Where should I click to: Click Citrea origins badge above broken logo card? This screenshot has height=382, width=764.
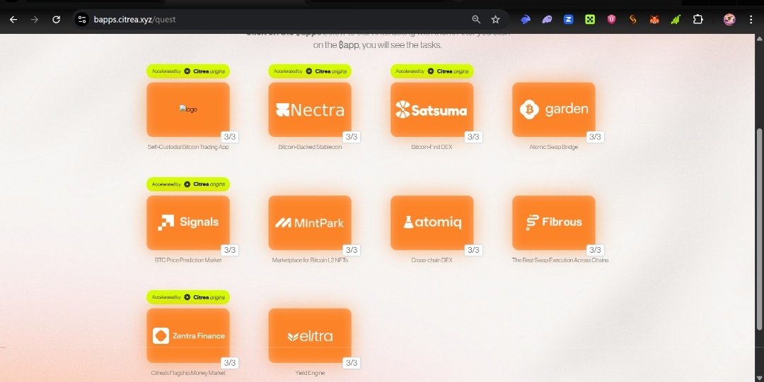188,71
